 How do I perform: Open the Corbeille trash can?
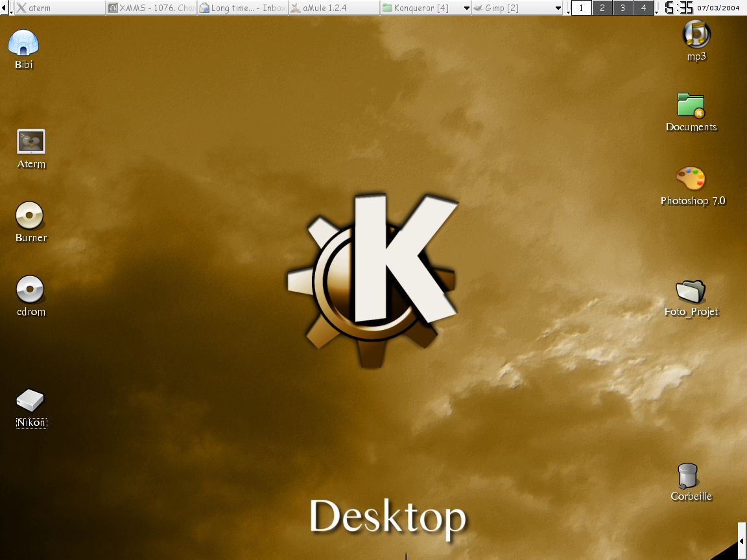coord(687,475)
